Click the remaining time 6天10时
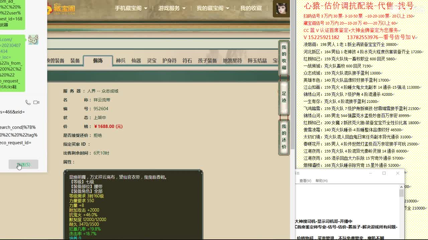The width and height of the screenshot is (428, 240). 101,153
